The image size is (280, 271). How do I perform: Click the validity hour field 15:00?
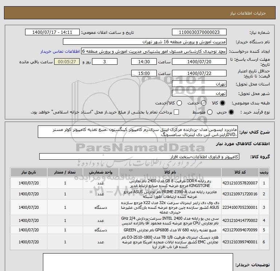tap(144, 73)
